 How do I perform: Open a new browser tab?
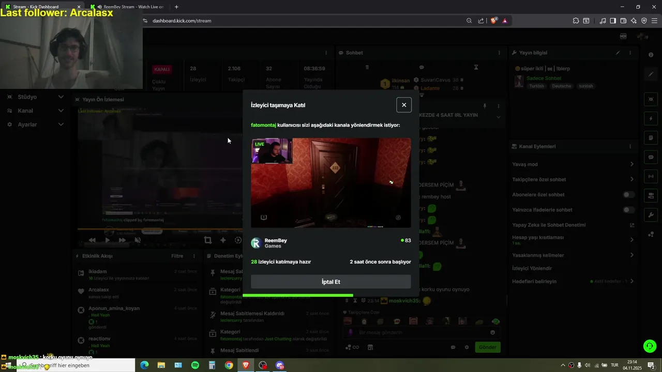click(176, 7)
